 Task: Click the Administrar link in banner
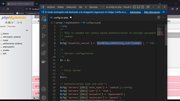pyautogui.click(x=135, y=12)
